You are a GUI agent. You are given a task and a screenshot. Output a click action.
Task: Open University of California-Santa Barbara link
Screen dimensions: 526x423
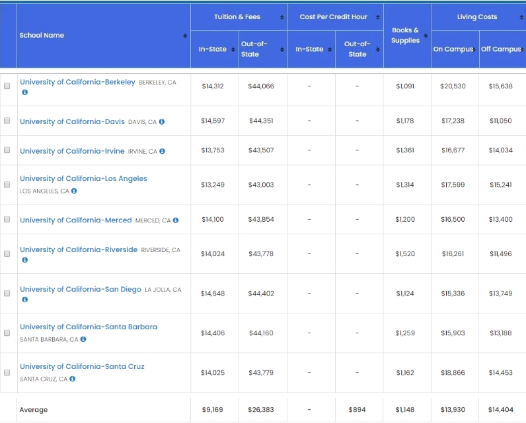(89, 327)
